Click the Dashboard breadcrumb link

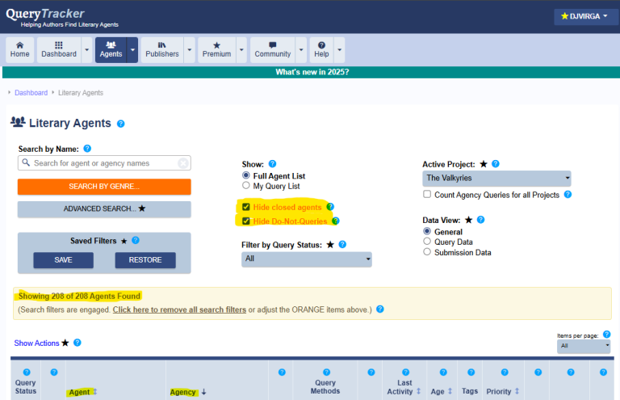click(31, 93)
